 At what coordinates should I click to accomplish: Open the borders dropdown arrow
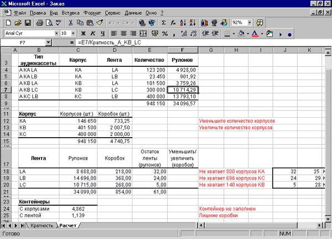click(x=234, y=33)
